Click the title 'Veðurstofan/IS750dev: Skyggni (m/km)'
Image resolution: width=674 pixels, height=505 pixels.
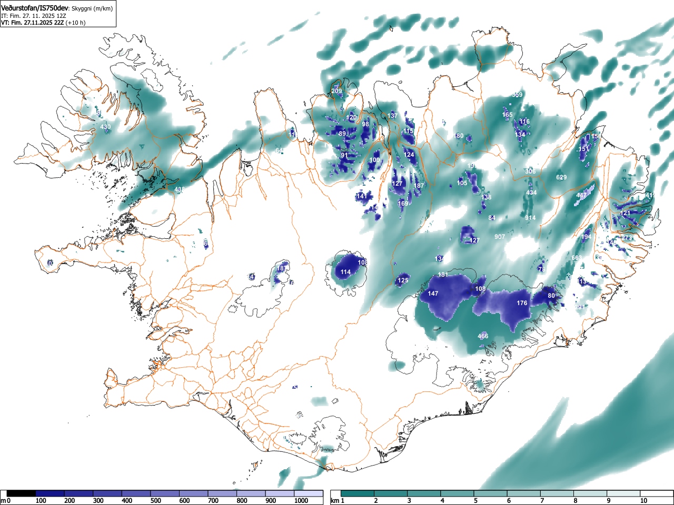57,8
